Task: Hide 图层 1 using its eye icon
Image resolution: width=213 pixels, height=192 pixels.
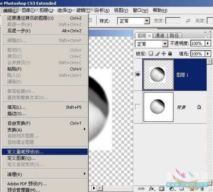Action: 138,74
